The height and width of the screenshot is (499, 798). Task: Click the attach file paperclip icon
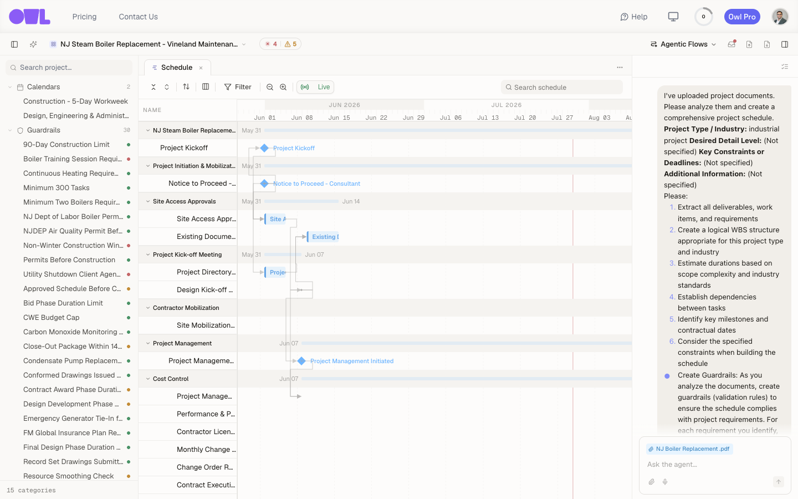(x=652, y=482)
